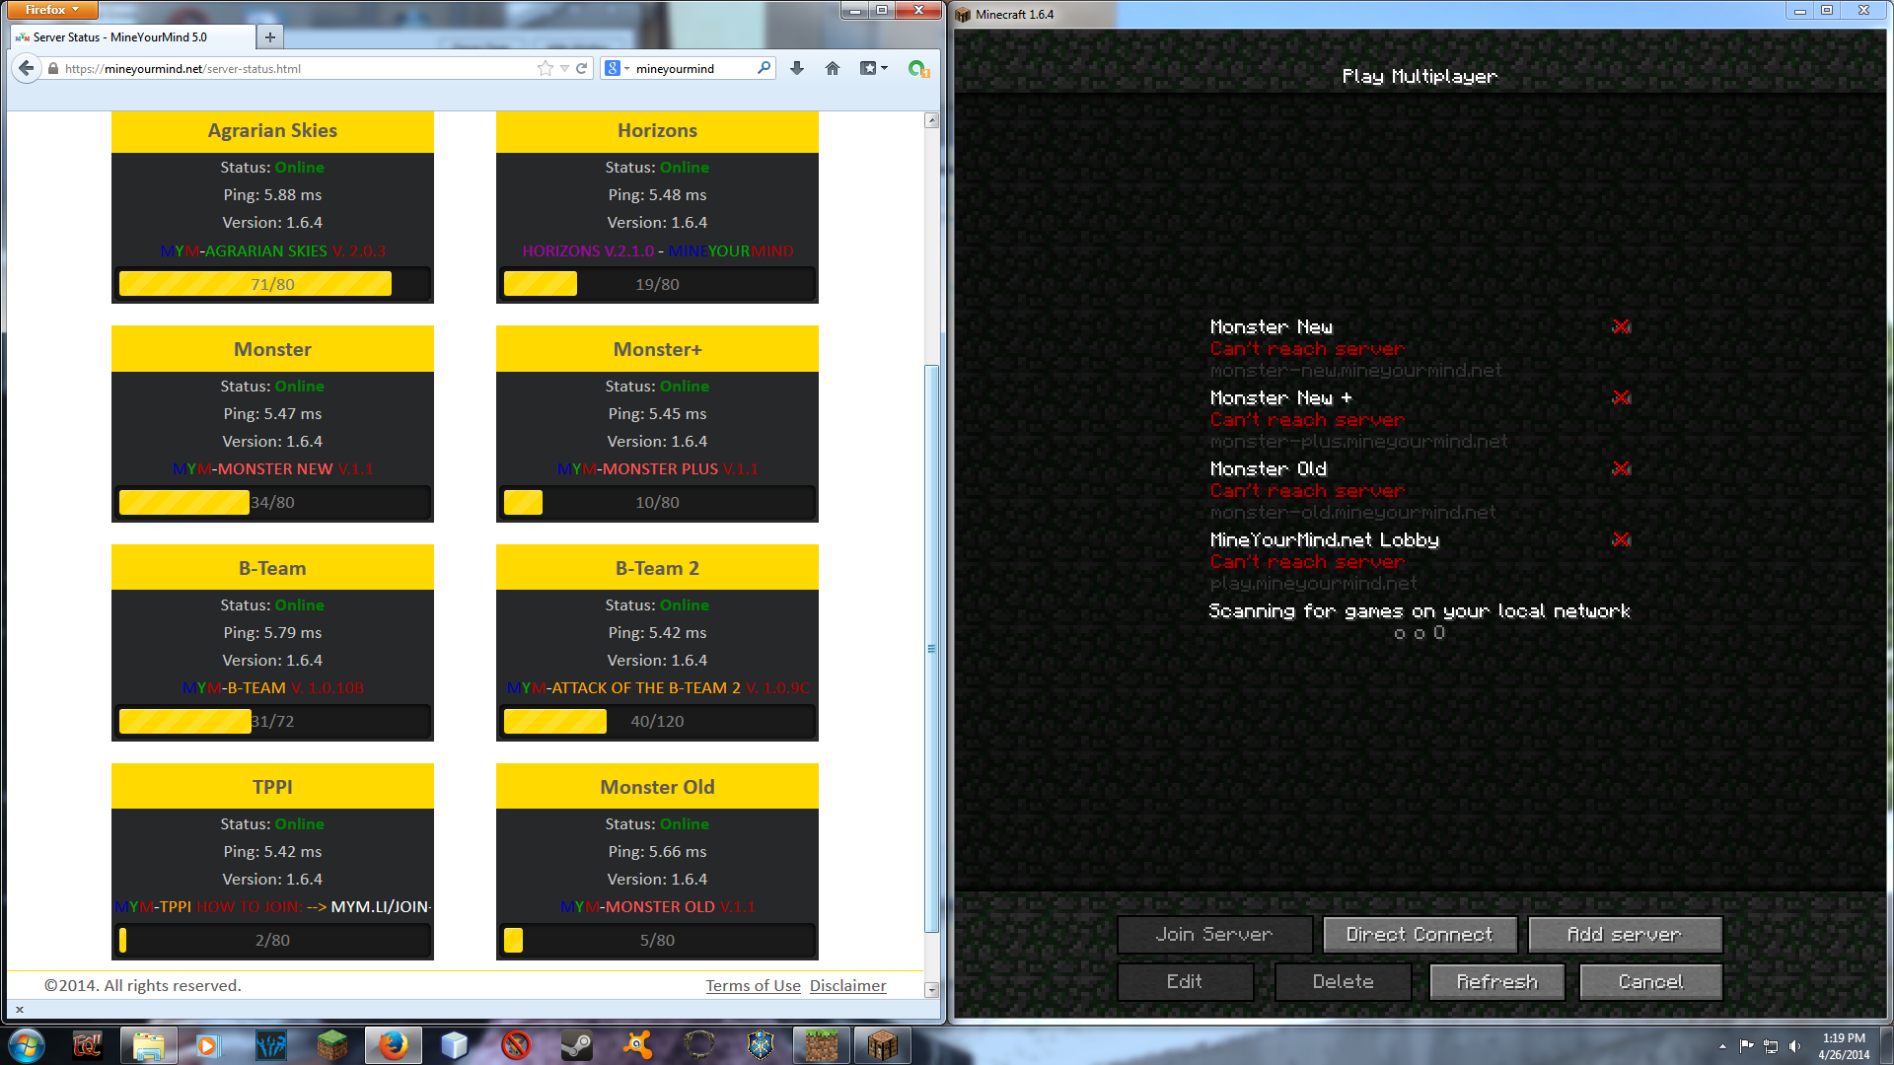Click the red ping icon for Monster Old
This screenshot has height=1065, width=1894.
point(1621,468)
